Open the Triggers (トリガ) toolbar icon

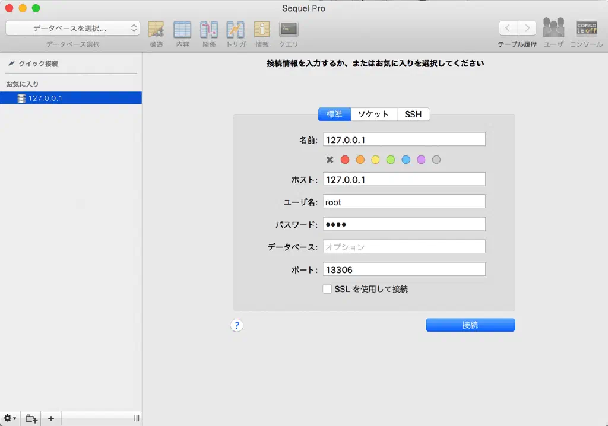coord(236,30)
